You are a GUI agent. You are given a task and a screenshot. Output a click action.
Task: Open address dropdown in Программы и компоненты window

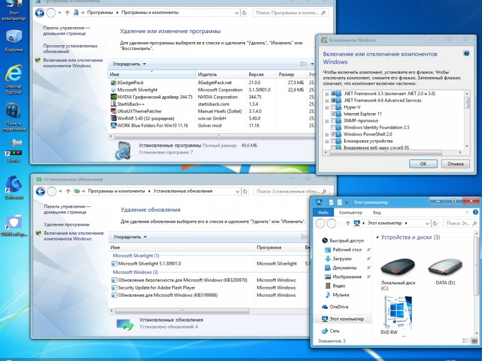[x=236, y=13]
